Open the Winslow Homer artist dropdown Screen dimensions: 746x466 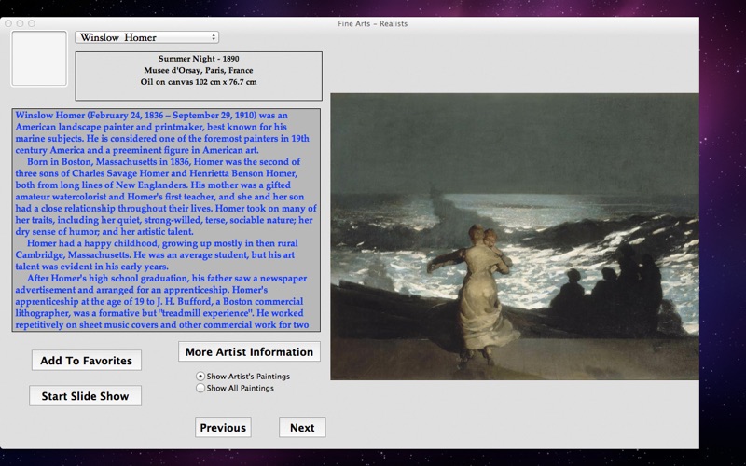(x=146, y=37)
